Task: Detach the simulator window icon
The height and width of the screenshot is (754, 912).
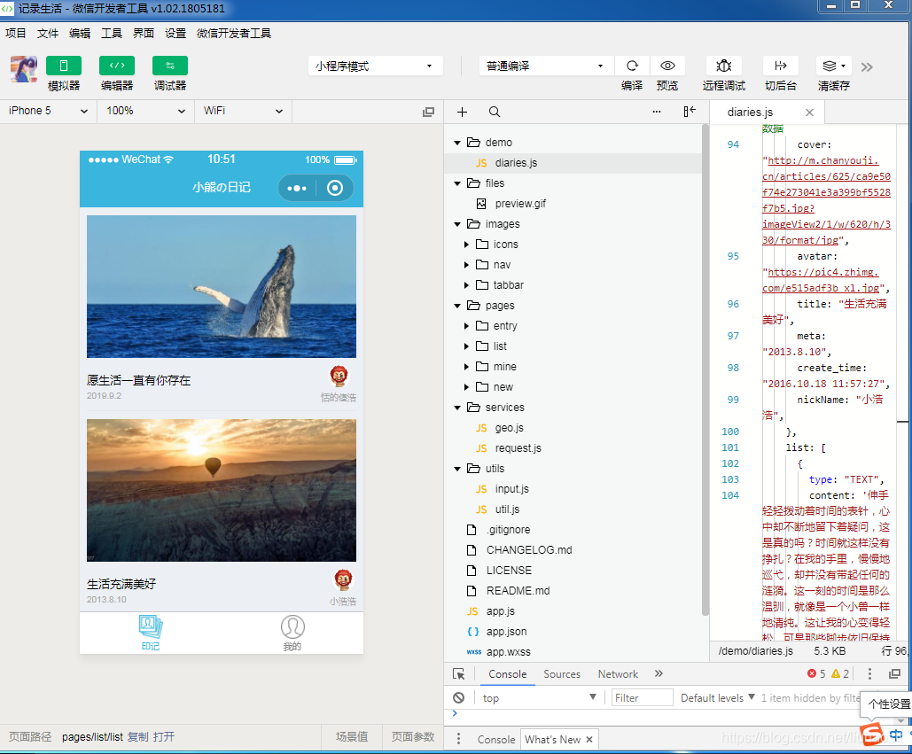Action: pyautogui.click(x=429, y=112)
